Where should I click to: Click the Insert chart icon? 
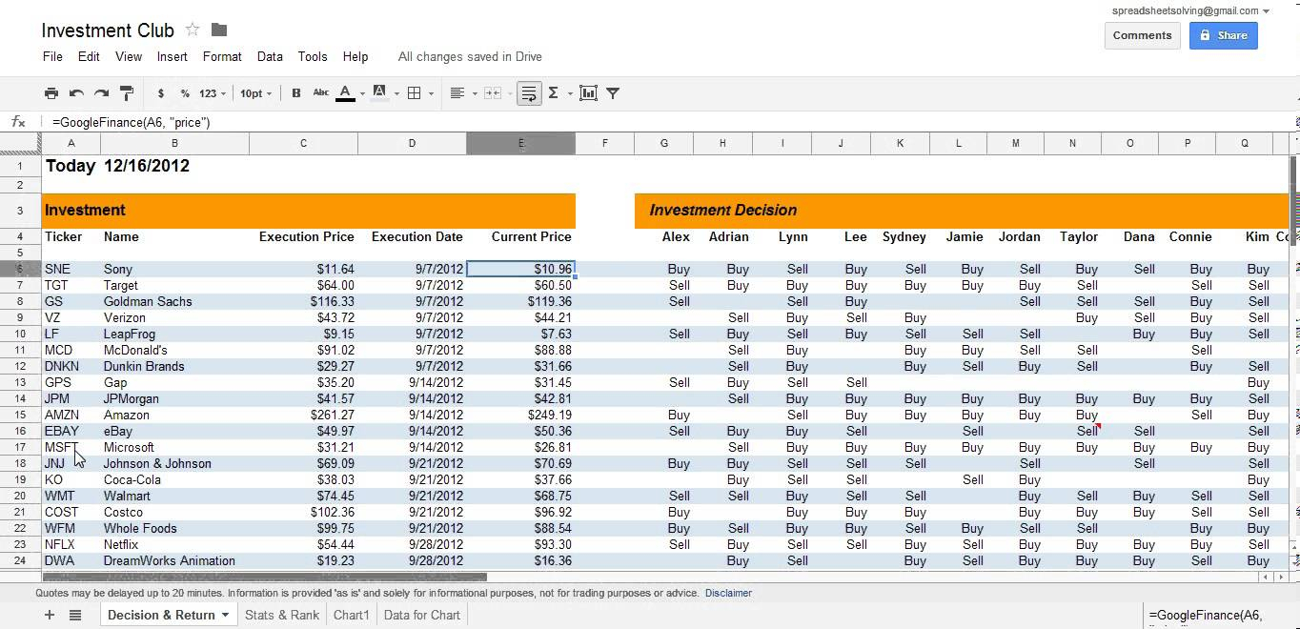coord(588,93)
